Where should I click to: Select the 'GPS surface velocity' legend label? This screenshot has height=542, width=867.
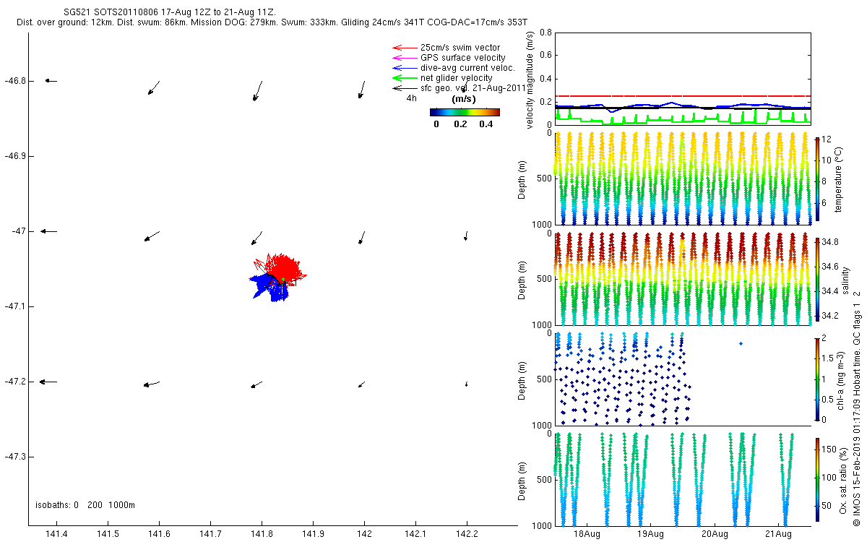(463, 58)
